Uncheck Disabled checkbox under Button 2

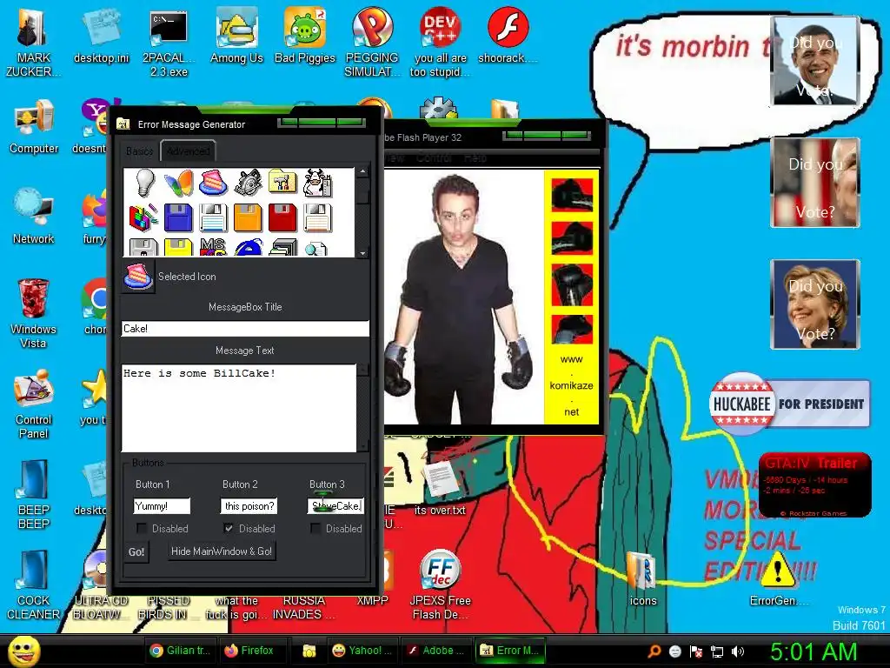click(x=229, y=528)
